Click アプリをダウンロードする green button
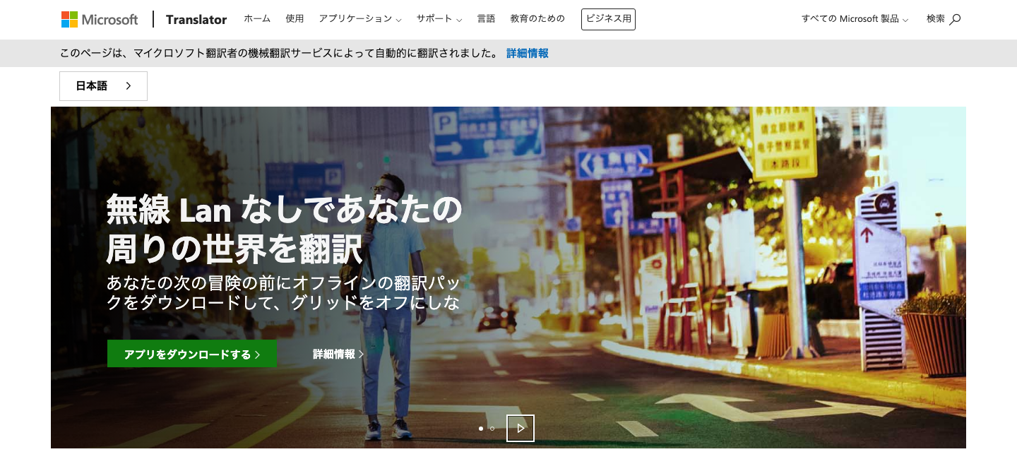Viewport: 1017px width, 459px height. pos(192,354)
